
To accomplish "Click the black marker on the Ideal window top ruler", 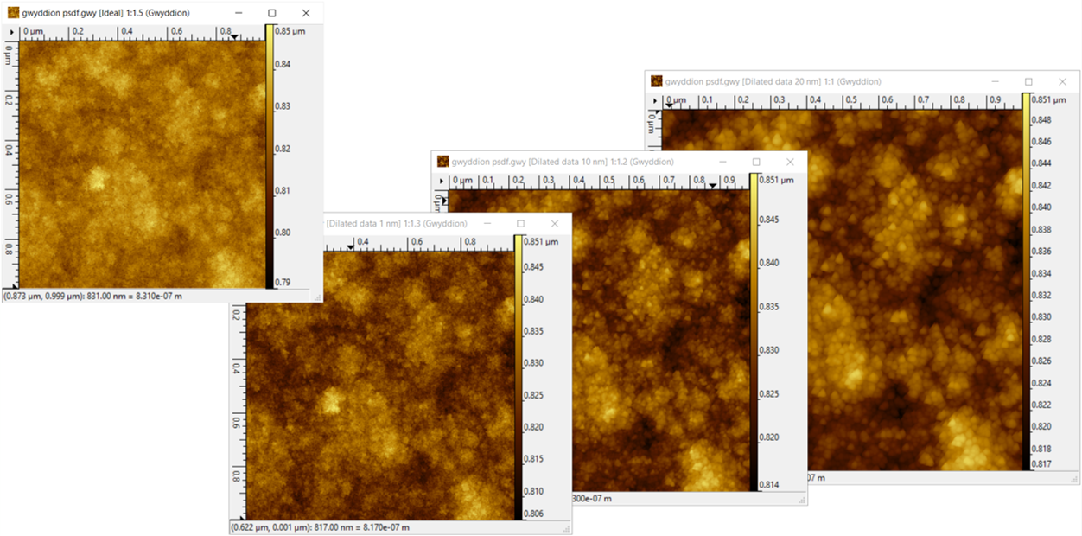I will click(233, 35).
